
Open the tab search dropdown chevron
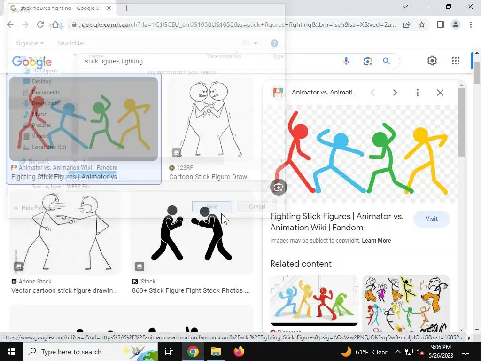tap(405, 7)
